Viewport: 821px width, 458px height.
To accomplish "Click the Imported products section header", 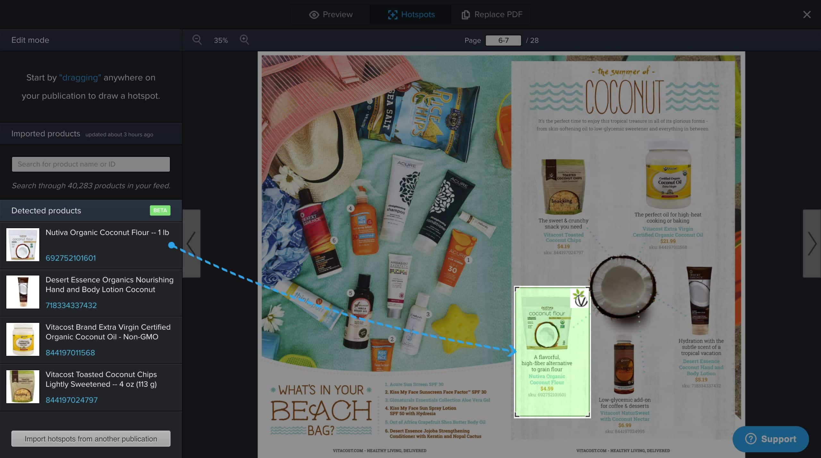I will [x=45, y=134].
